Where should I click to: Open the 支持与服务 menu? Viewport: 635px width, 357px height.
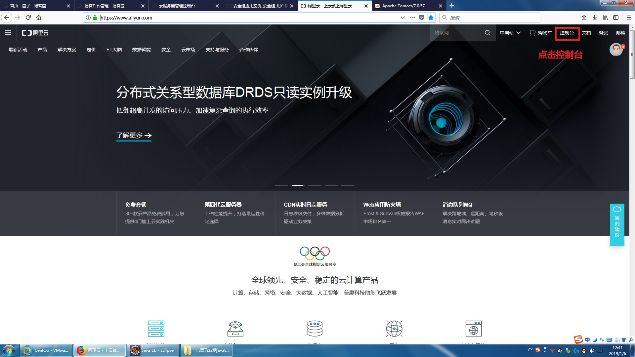coord(217,50)
